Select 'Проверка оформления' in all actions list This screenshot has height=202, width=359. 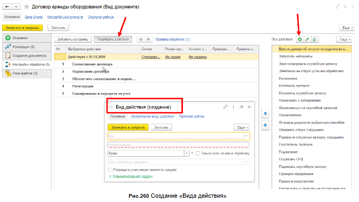click(312, 174)
